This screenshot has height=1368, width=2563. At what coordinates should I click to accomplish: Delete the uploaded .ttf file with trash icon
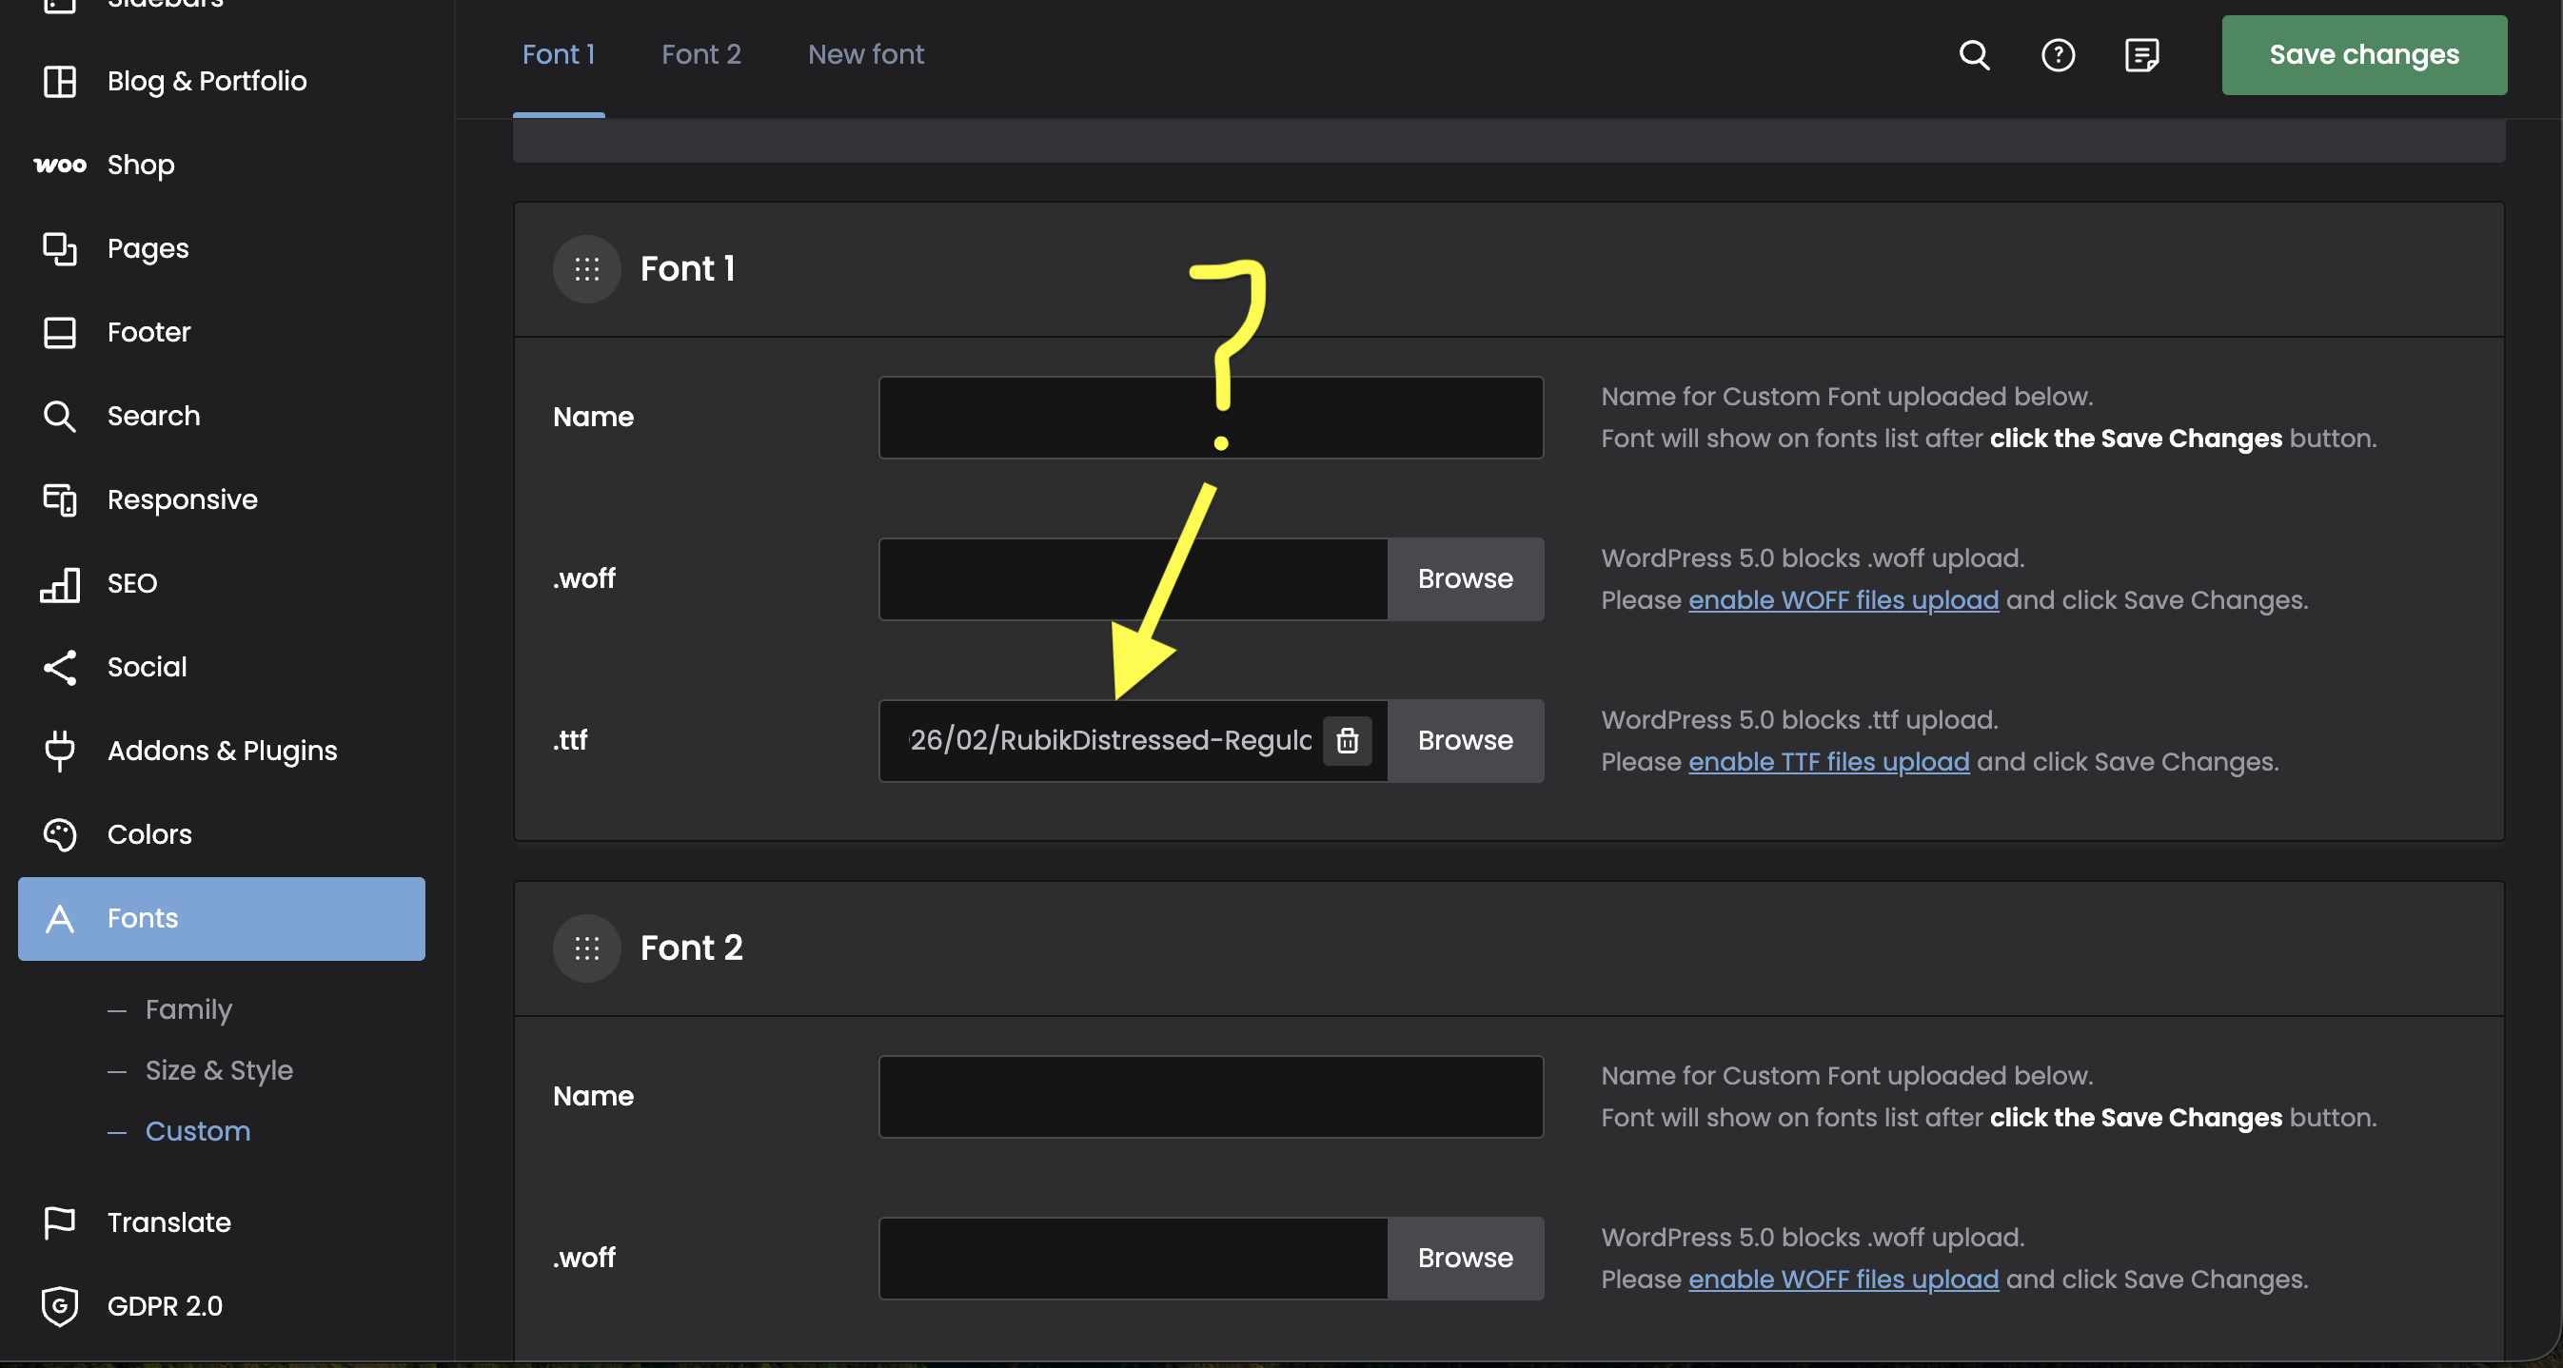pyautogui.click(x=1347, y=741)
